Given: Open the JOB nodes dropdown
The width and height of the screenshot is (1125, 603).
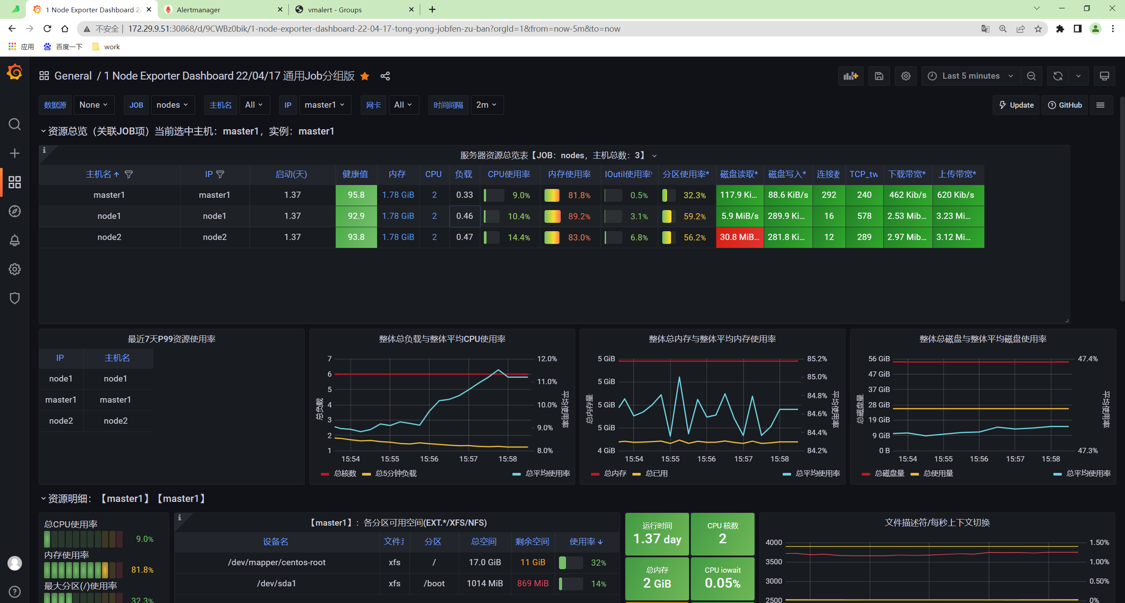Looking at the screenshot, I should (172, 105).
